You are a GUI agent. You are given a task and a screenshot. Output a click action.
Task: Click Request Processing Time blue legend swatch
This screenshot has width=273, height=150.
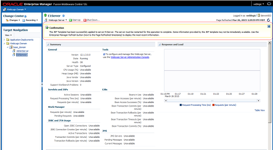click(x=181, y=105)
